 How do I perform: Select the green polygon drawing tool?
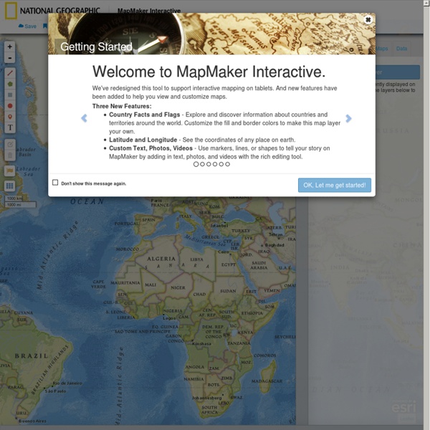10,84
